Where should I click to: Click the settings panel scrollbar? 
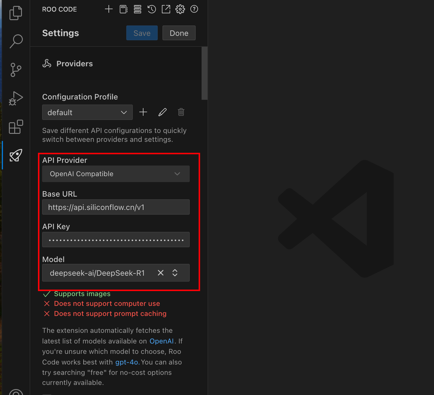pos(204,73)
